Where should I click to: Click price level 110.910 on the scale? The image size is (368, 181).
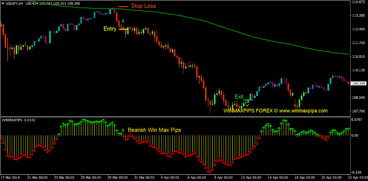[358, 56]
